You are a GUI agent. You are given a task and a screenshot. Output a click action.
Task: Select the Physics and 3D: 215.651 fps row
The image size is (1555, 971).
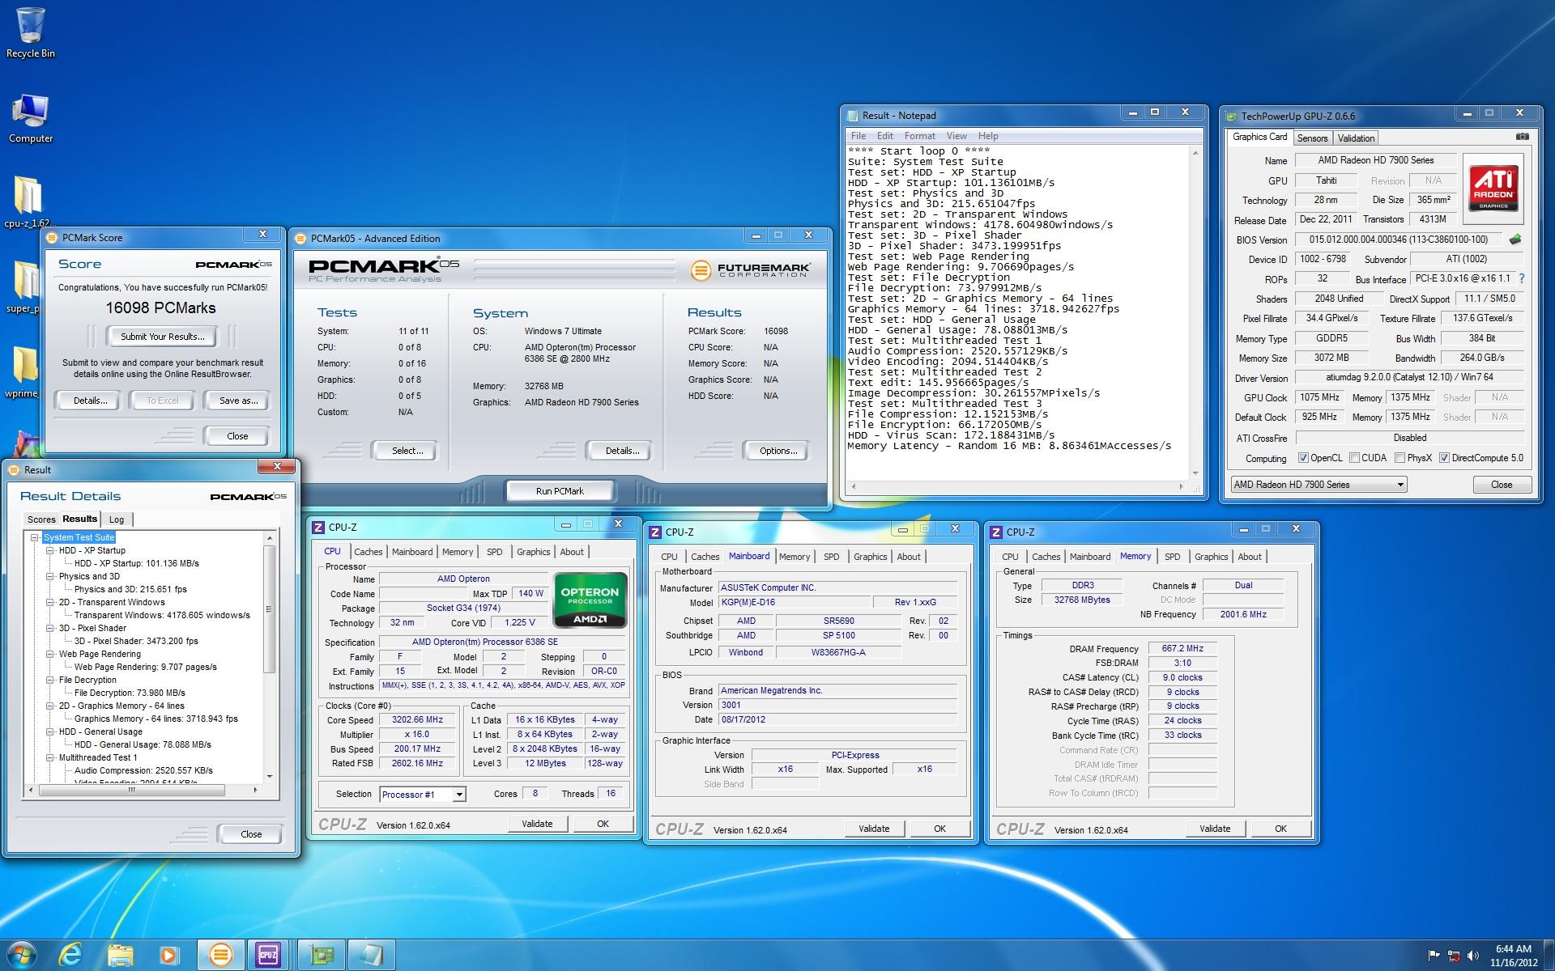click(x=130, y=589)
